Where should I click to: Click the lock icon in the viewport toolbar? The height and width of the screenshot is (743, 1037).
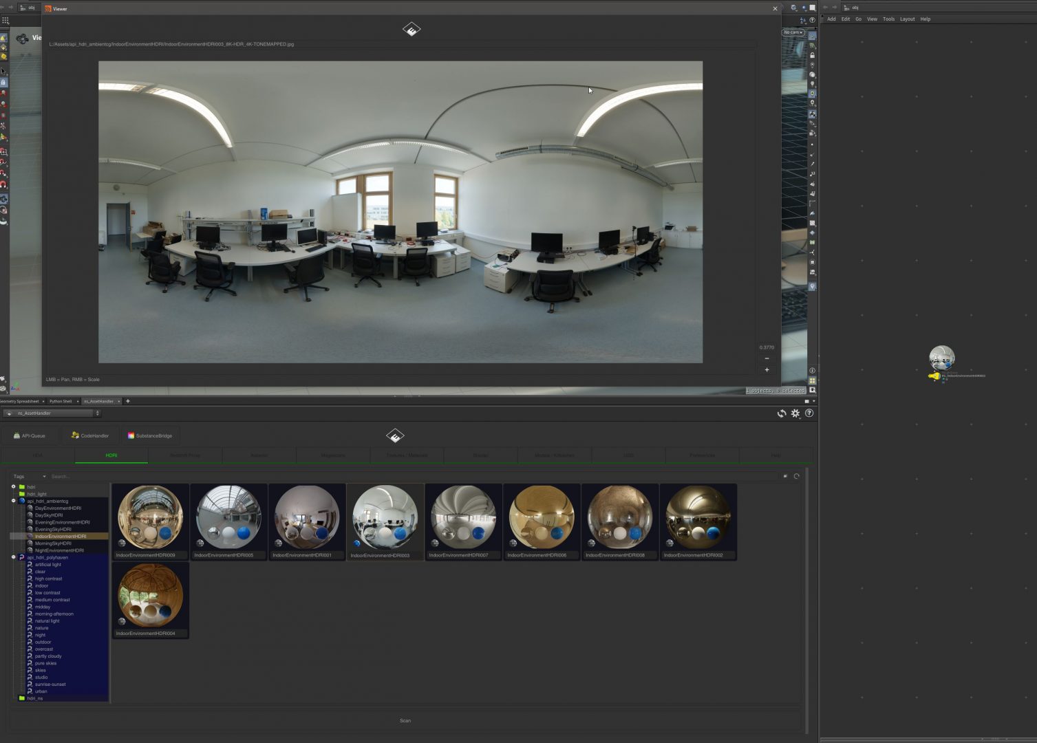click(x=812, y=55)
